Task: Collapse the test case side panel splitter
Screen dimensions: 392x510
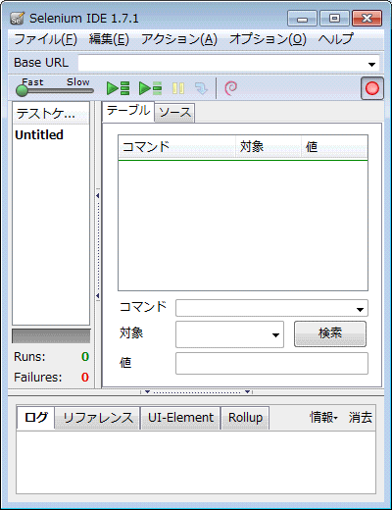Action: click(x=98, y=245)
